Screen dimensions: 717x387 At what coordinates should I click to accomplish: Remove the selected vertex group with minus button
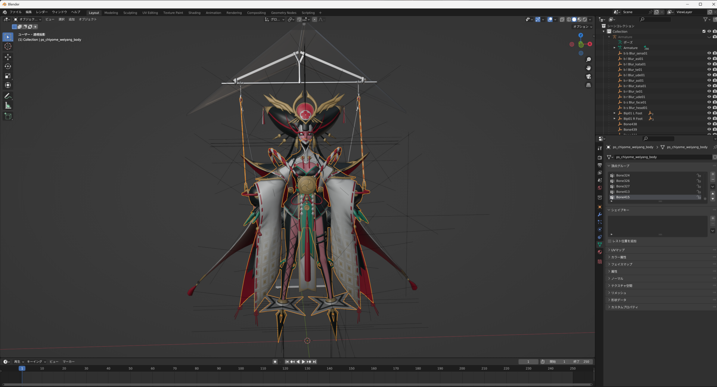(x=713, y=179)
